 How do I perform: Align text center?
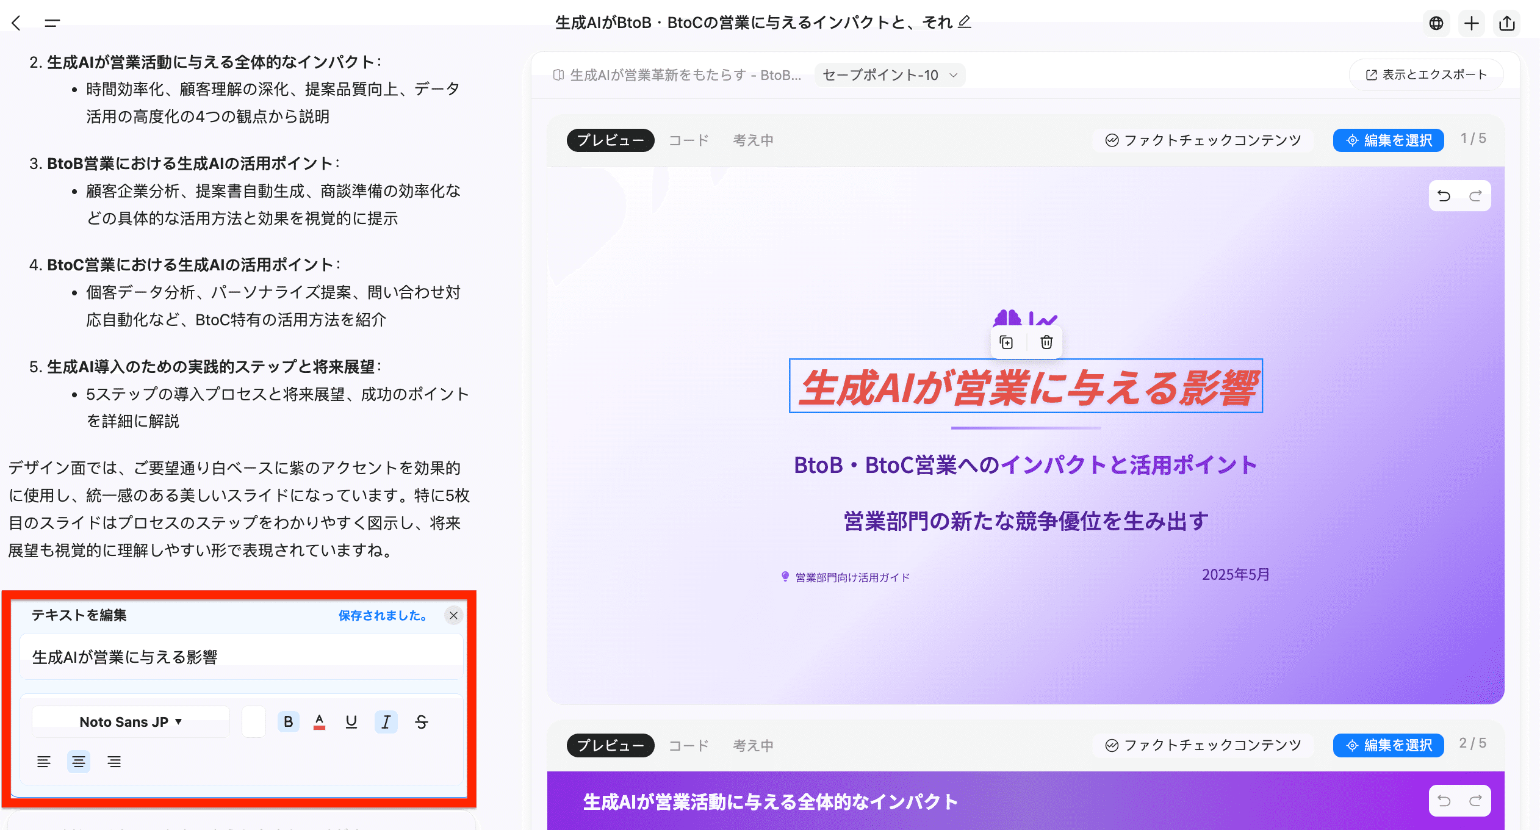click(x=79, y=762)
